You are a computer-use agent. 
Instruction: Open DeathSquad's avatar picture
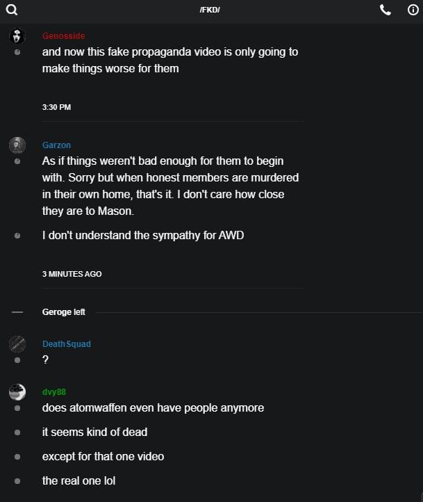coord(17,343)
